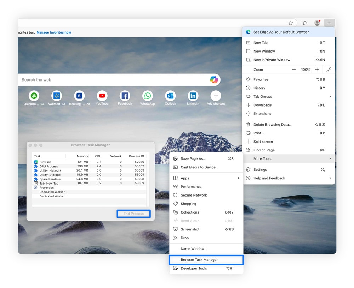Viewport: 354px width, 288px height.
Task: Open the YouTube shortcut
Action: (x=102, y=96)
